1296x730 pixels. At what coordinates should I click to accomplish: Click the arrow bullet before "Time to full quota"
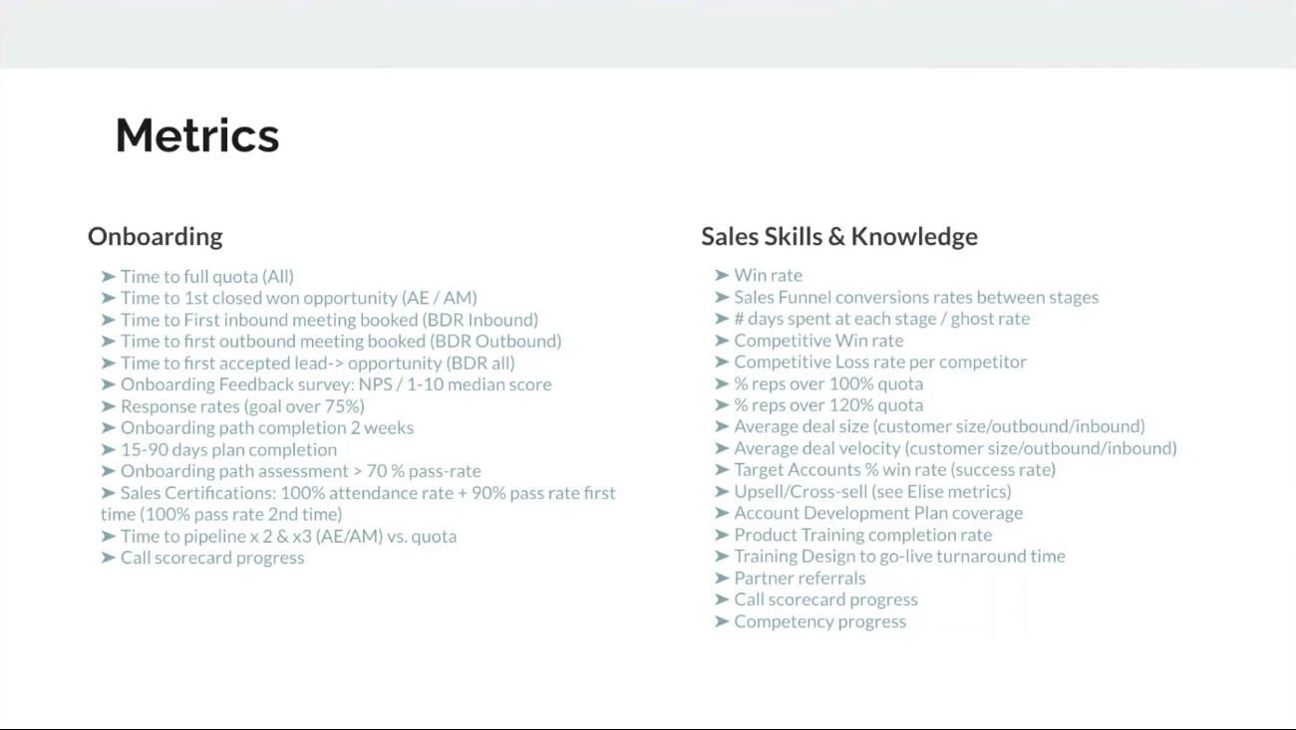pyautogui.click(x=109, y=277)
